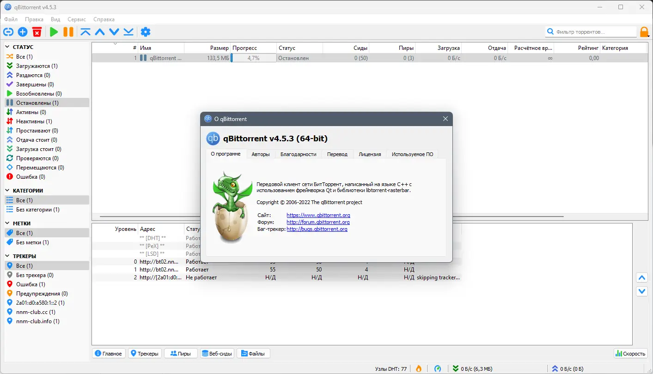653x374 pixels.
Task: Collapse the МЕТКИ section
Action: point(7,223)
